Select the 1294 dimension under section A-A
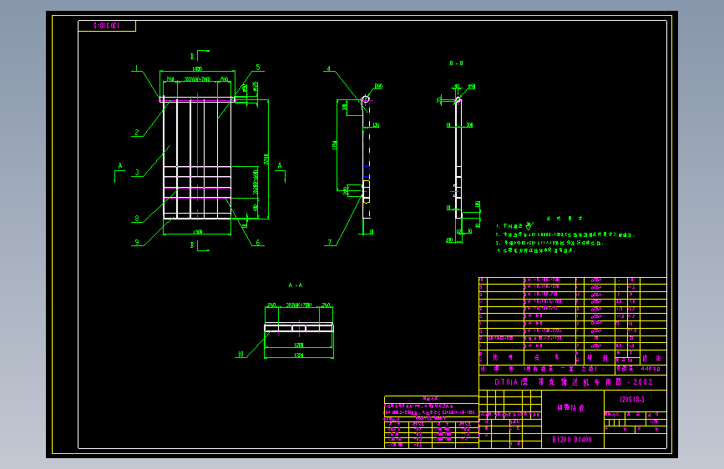The height and width of the screenshot is (469, 724). (299, 355)
